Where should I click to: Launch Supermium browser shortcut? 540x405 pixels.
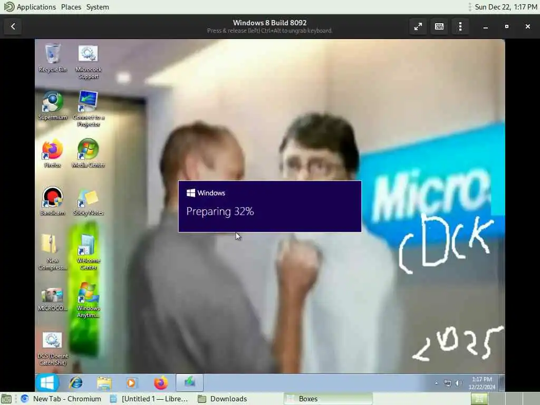tap(52, 105)
